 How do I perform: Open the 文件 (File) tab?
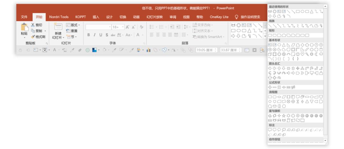pos(24,17)
